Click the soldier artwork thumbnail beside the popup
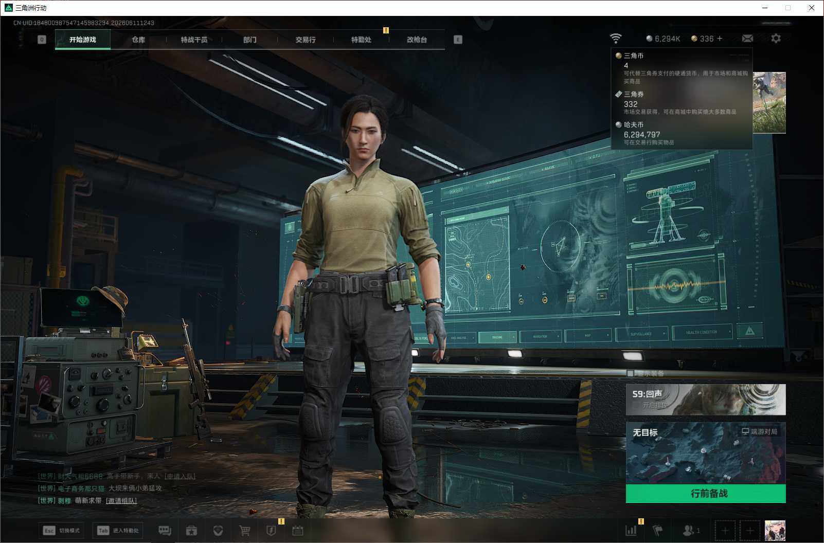The width and height of the screenshot is (824, 543). [769, 102]
